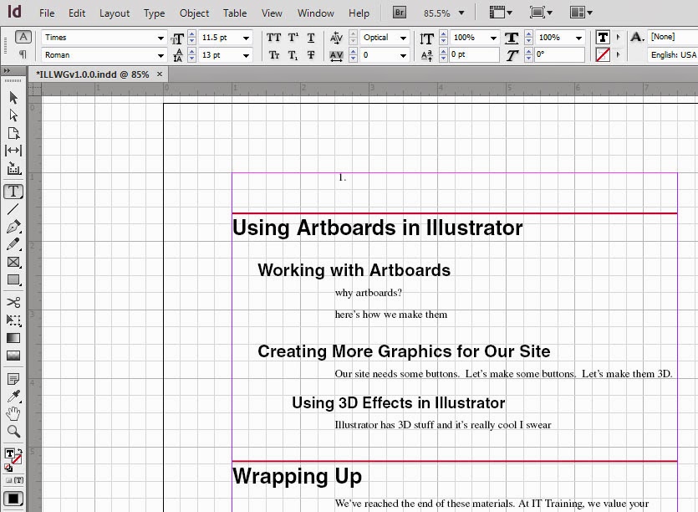Open the Window menu
This screenshot has width=698, height=512.
click(x=316, y=13)
